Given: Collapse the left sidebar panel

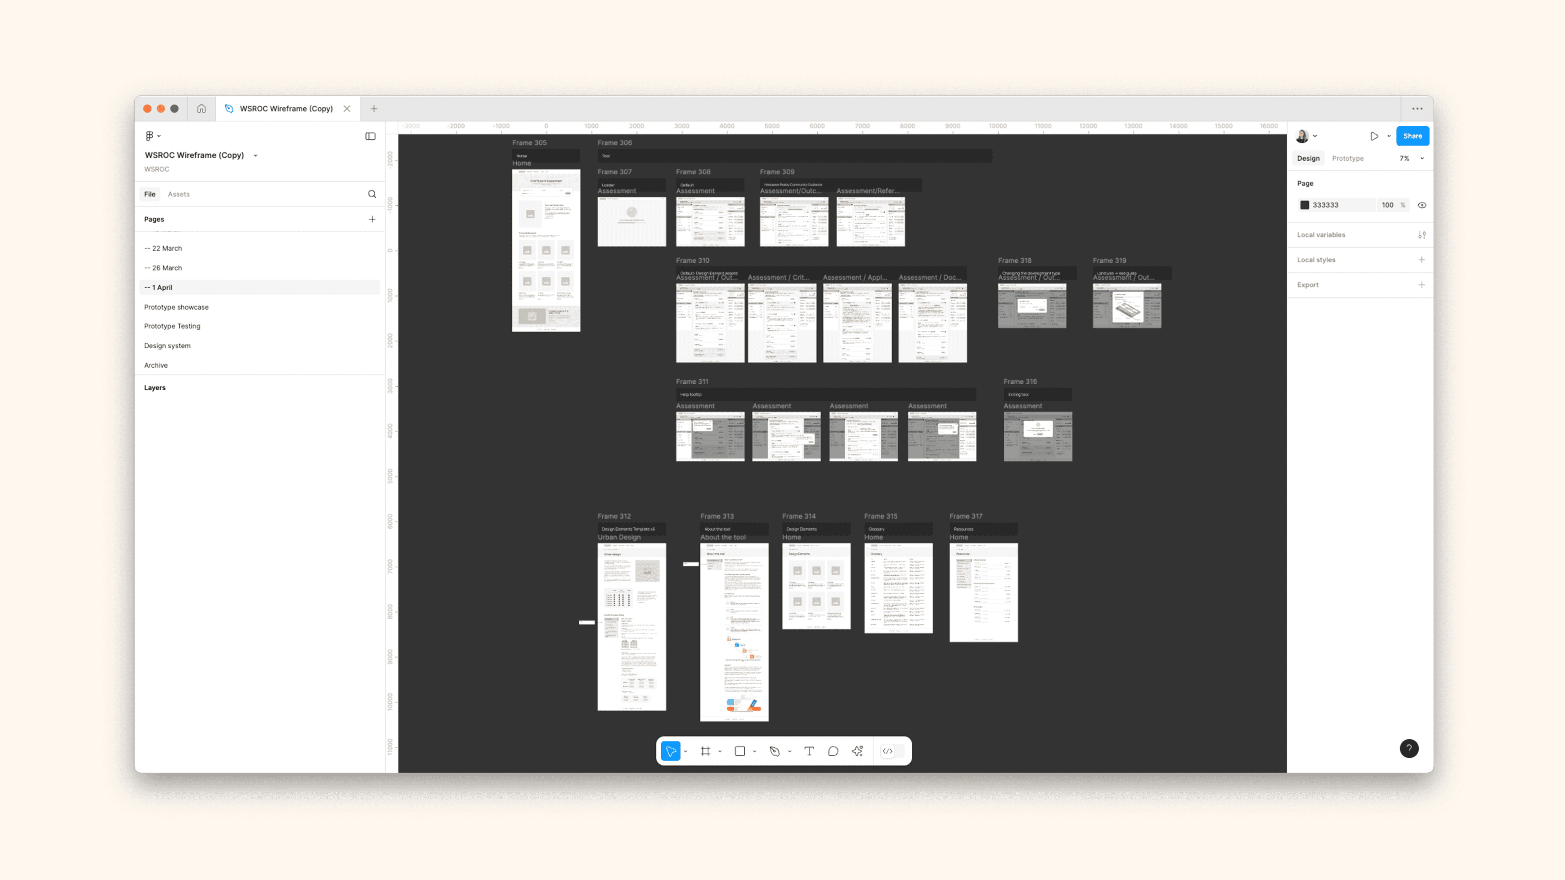Looking at the screenshot, I should pos(370,136).
